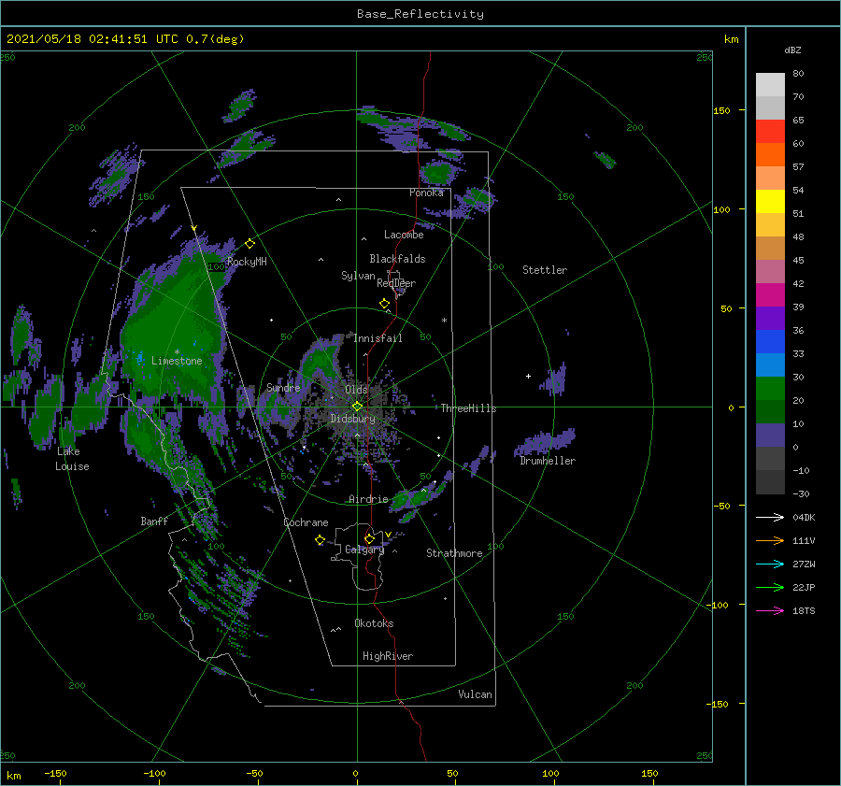841x786 pixels.
Task: Click the orange 111V arrow legend icon
Action: point(770,540)
